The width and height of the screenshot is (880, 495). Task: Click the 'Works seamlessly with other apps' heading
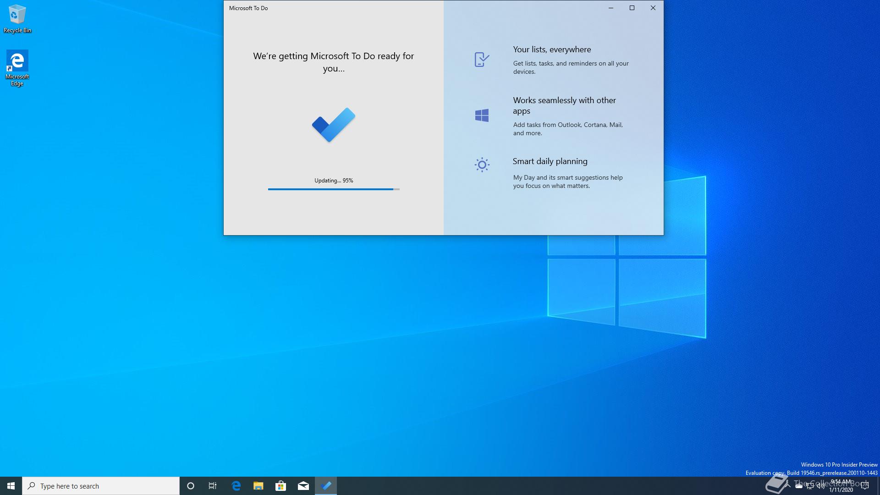click(x=564, y=105)
